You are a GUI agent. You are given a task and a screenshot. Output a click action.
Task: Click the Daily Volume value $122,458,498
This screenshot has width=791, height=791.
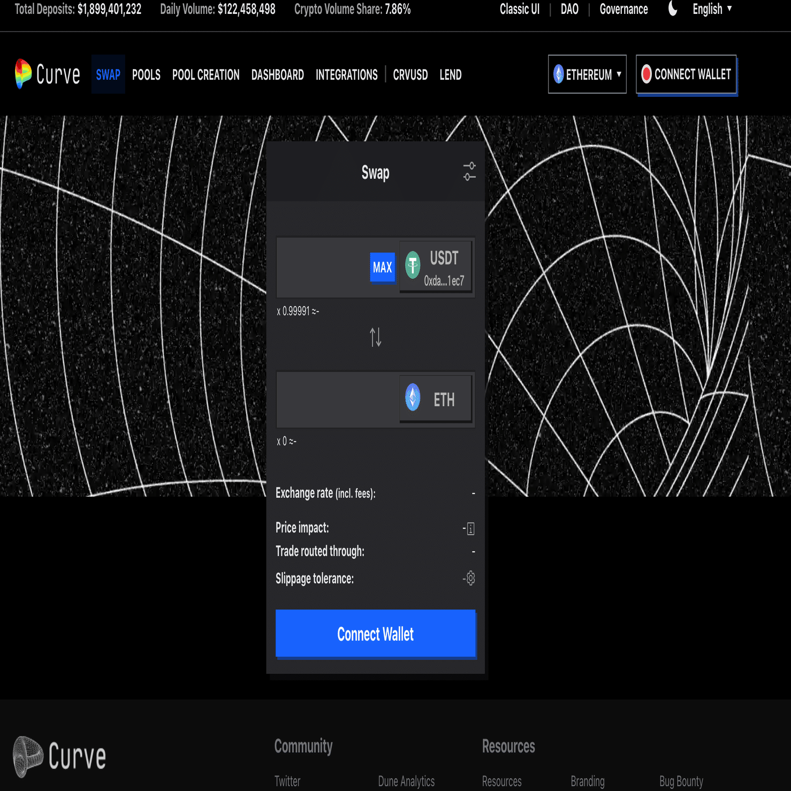click(246, 9)
